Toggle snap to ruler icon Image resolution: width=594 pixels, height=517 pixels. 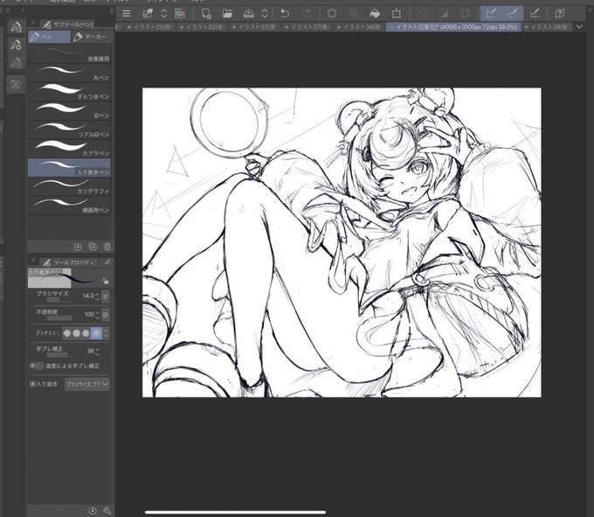(491, 14)
